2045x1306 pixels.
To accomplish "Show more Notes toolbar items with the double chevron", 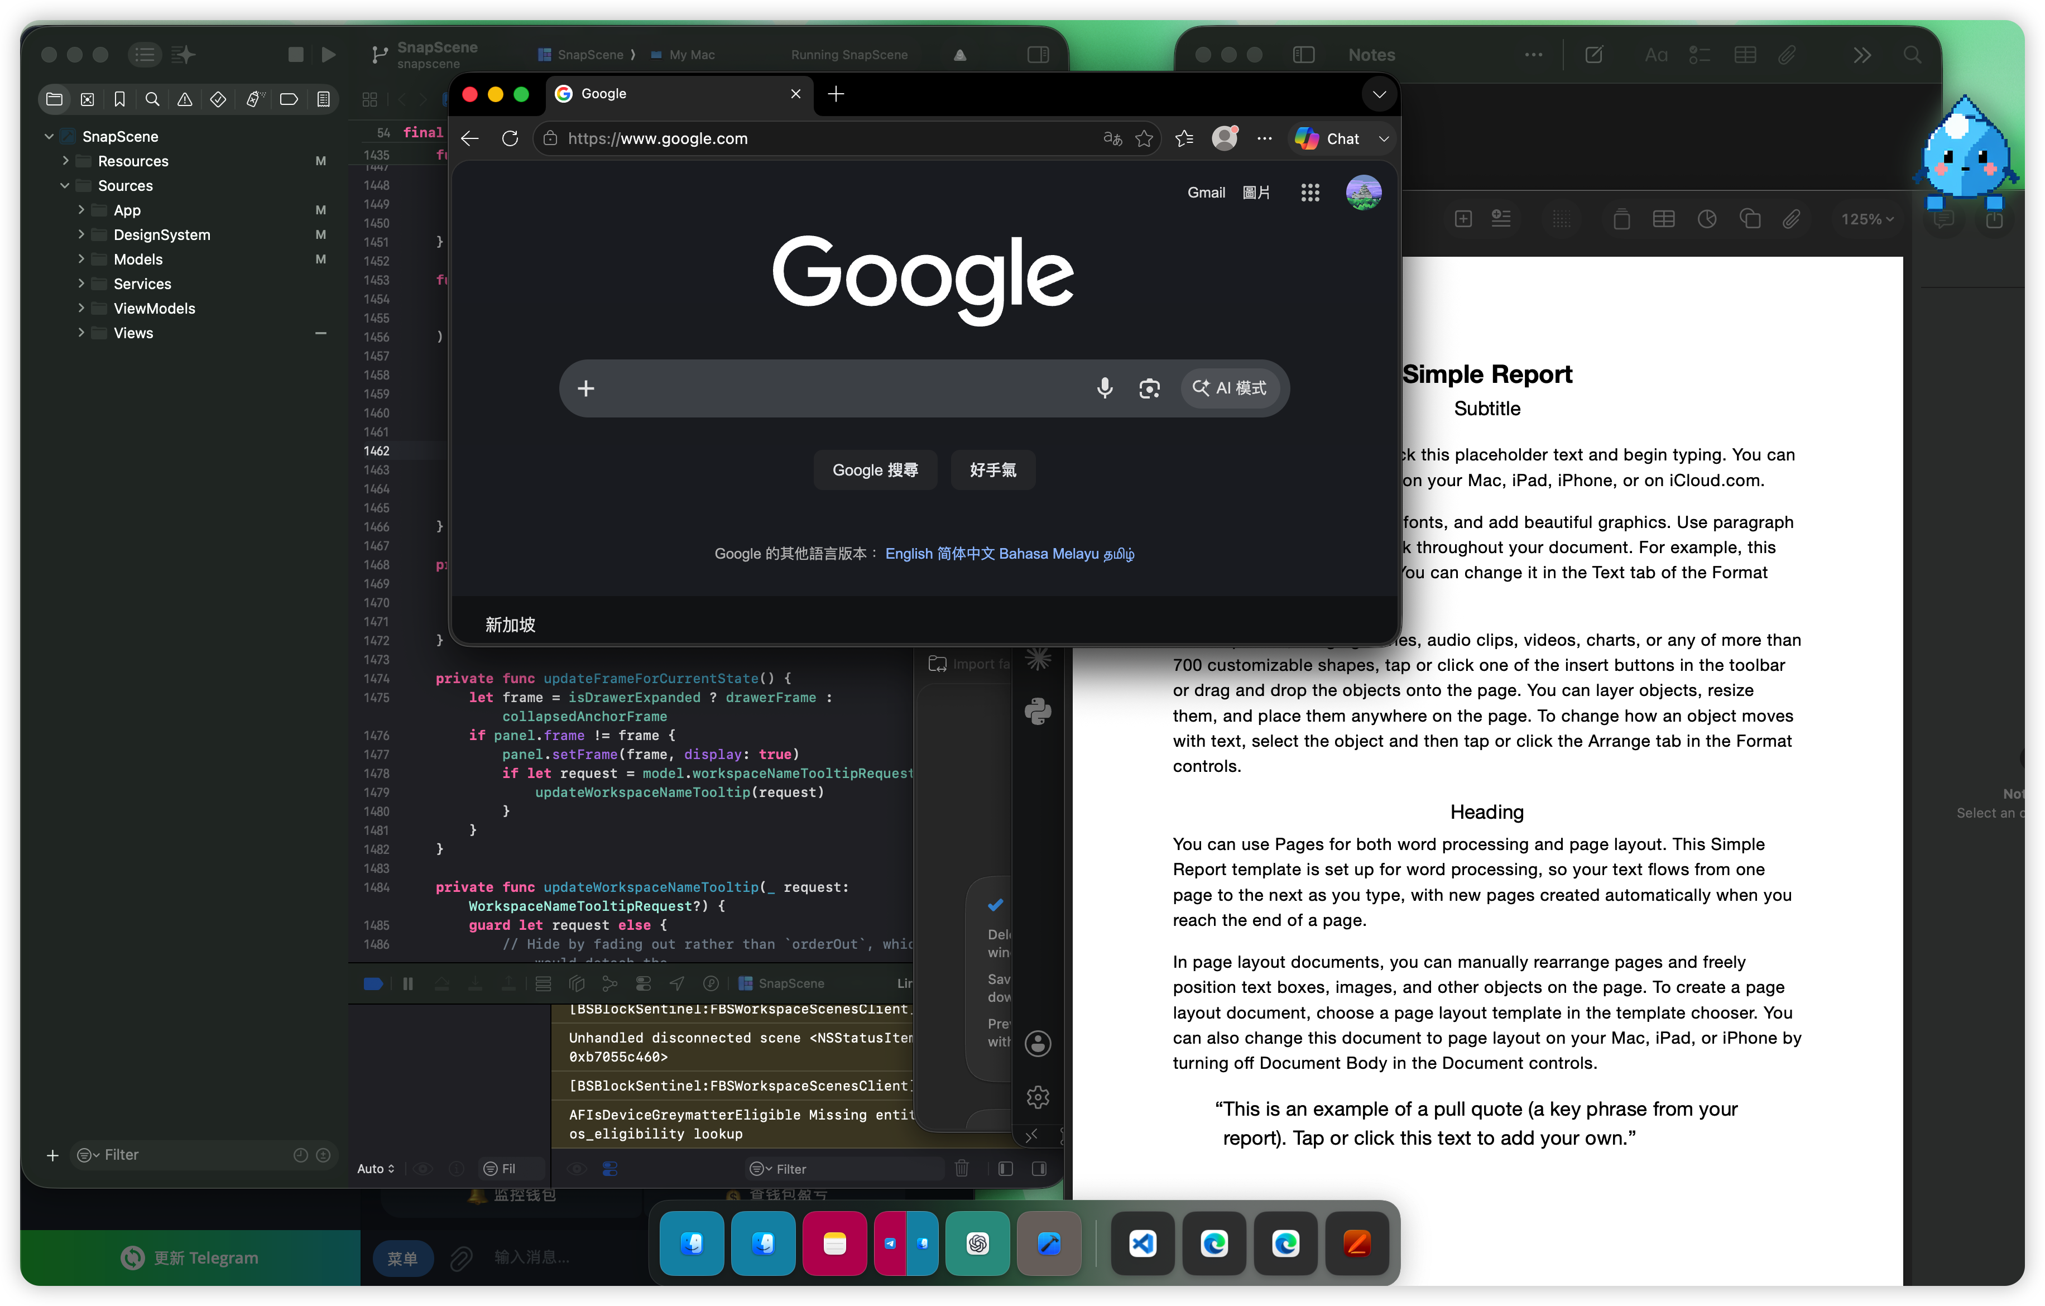I will tap(1861, 54).
